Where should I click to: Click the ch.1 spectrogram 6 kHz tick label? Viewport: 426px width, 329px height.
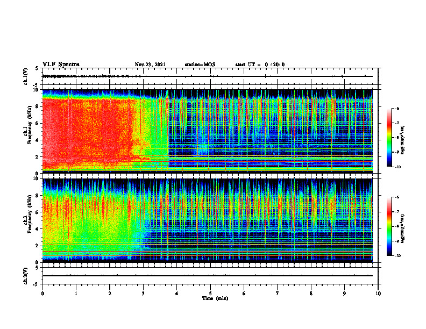tap(38, 123)
